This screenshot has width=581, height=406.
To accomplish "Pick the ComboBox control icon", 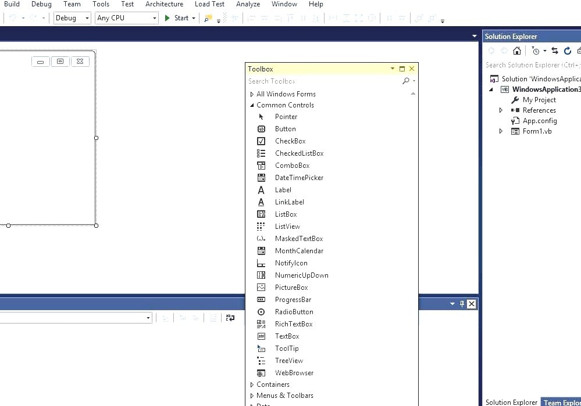I will 261,166.
